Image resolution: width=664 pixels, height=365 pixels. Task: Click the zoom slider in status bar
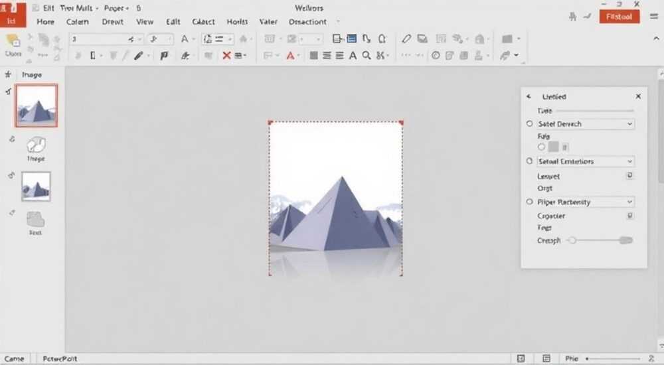coord(613,358)
